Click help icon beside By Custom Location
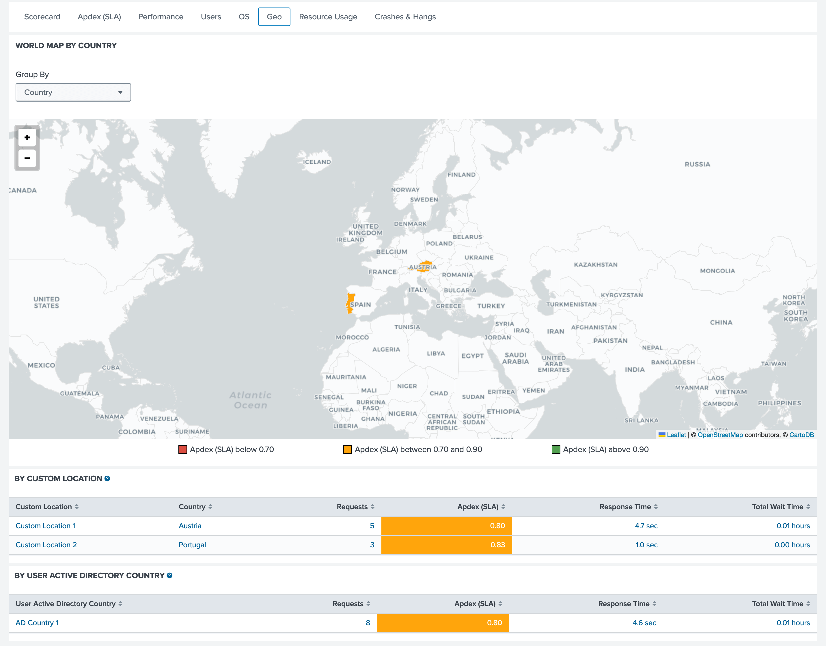 (107, 479)
